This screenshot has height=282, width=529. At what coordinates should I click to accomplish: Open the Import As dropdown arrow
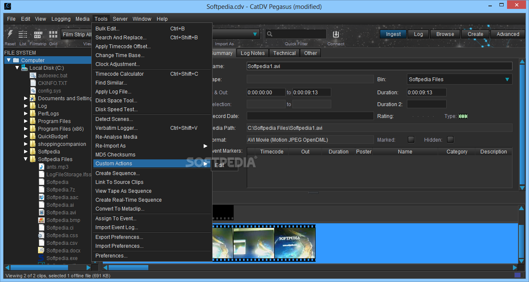point(255,34)
